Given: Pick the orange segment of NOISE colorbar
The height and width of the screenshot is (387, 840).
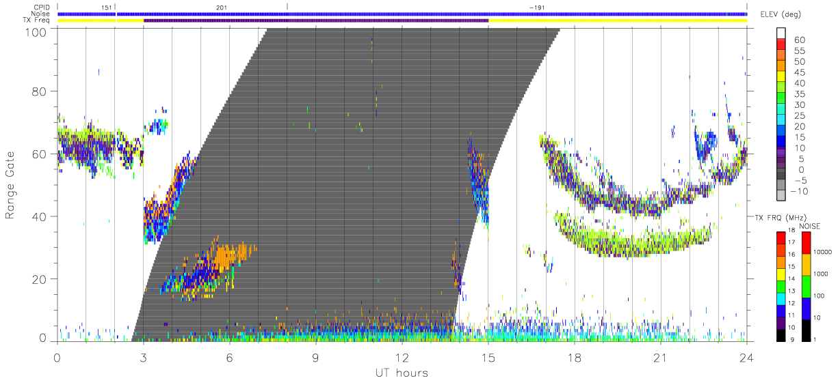Looking at the screenshot, I should tap(806, 264).
